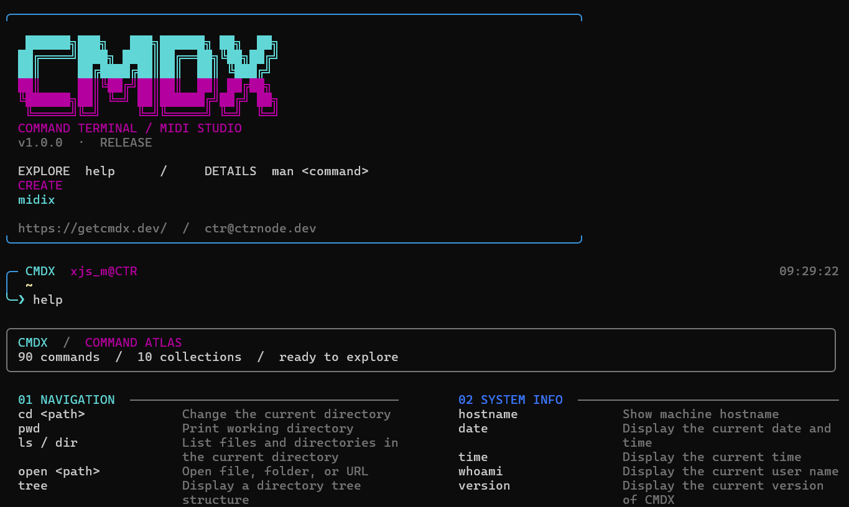This screenshot has height=507, width=849.
Task: Click the Change the current directory description
Action: [287, 414]
